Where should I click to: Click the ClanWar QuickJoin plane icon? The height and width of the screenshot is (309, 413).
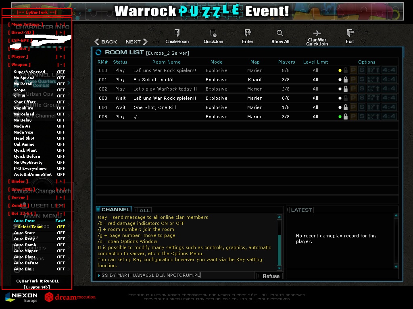(317, 33)
